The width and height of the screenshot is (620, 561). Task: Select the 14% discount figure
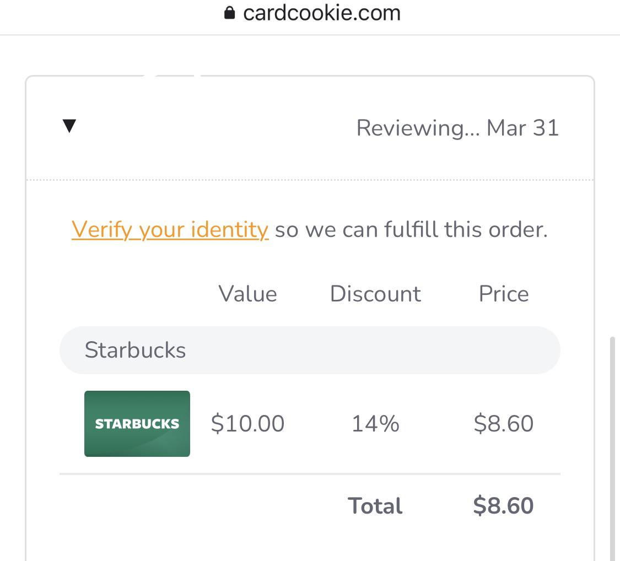click(x=375, y=423)
